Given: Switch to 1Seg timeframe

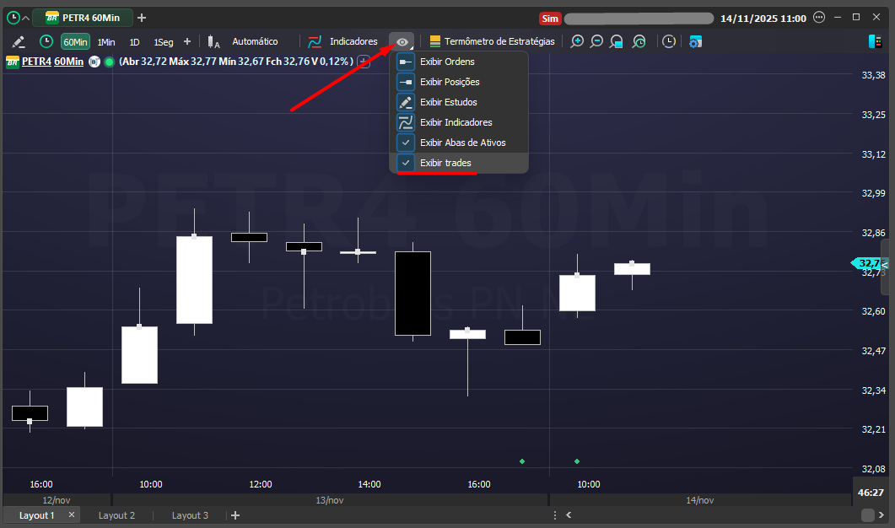Looking at the screenshot, I should tap(164, 42).
